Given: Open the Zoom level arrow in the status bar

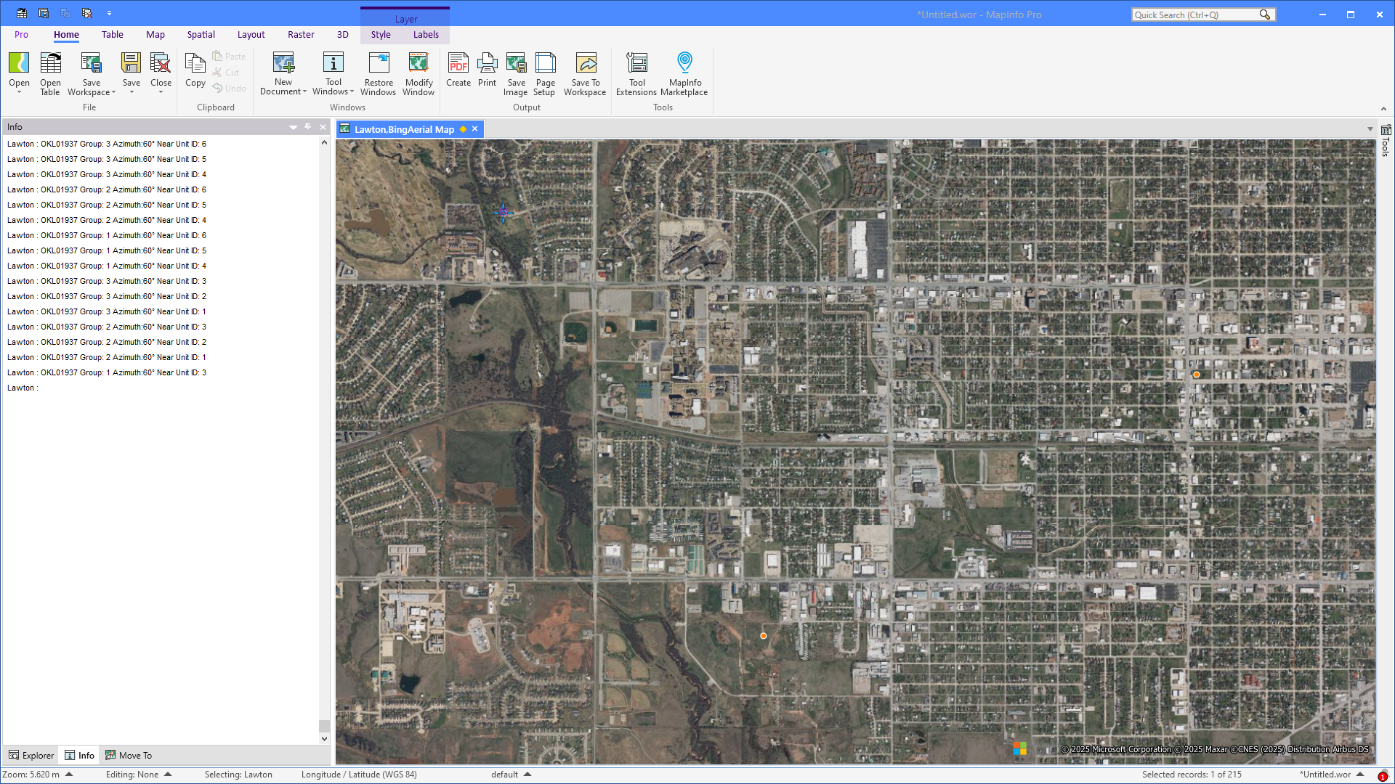Looking at the screenshot, I should point(70,775).
